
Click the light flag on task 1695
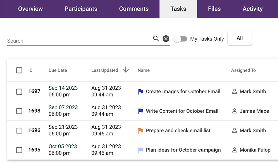pos(141,150)
